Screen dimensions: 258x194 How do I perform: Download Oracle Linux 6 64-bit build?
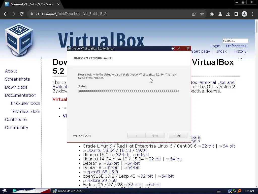point(229,146)
